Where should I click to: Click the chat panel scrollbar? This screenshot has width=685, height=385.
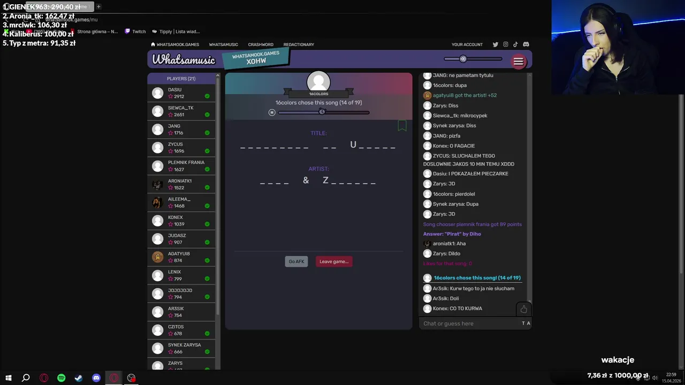(x=530, y=188)
